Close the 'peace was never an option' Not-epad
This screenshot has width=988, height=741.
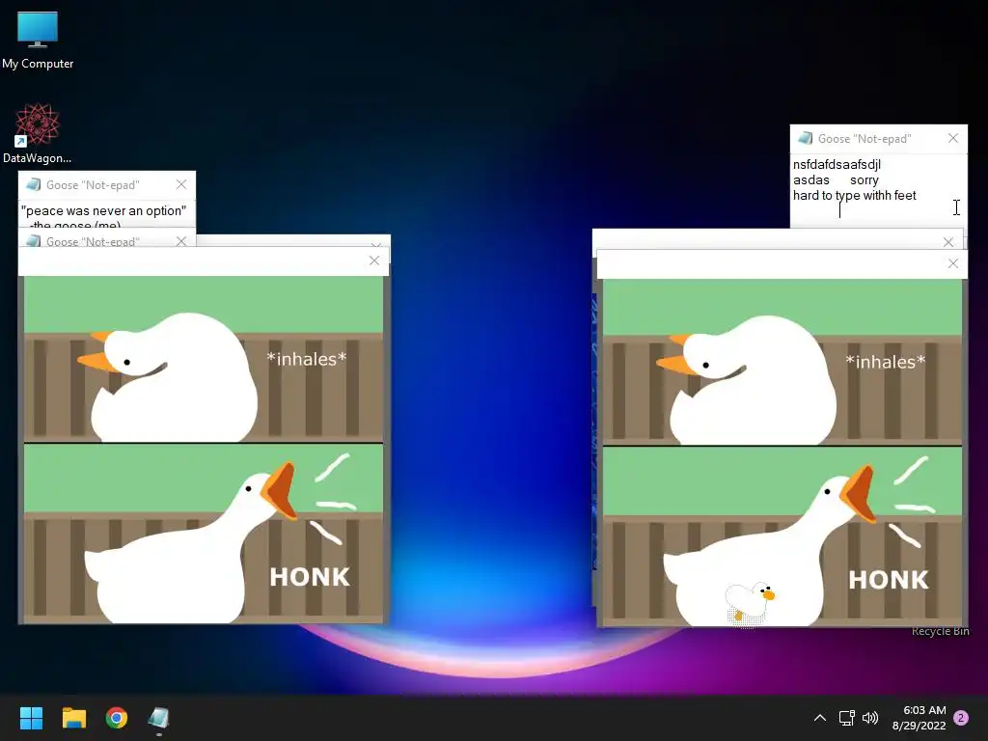(181, 184)
